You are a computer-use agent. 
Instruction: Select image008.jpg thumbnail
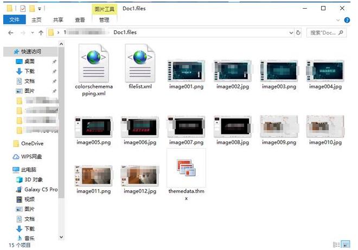(233, 127)
